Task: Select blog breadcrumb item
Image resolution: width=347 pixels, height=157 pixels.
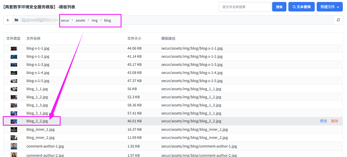Action: [x=107, y=20]
